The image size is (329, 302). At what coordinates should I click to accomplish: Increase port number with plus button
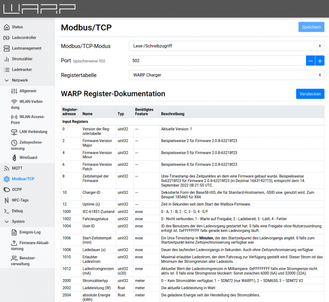320,61
